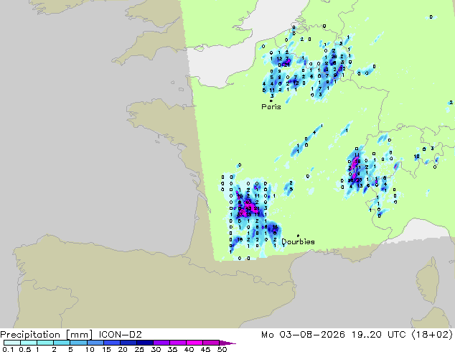Select the Paris city marker dot

click(271, 101)
